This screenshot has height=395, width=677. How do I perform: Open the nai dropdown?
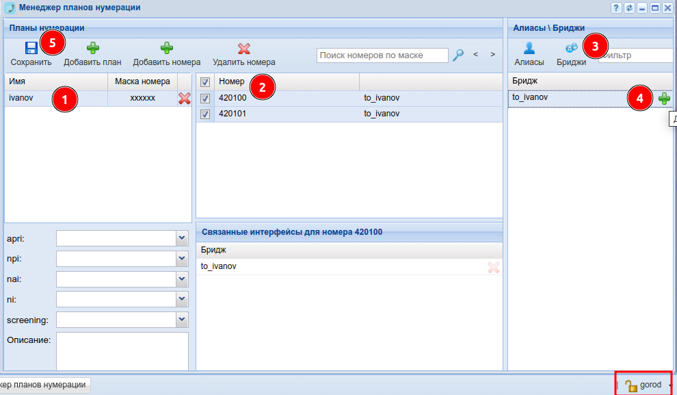182,279
